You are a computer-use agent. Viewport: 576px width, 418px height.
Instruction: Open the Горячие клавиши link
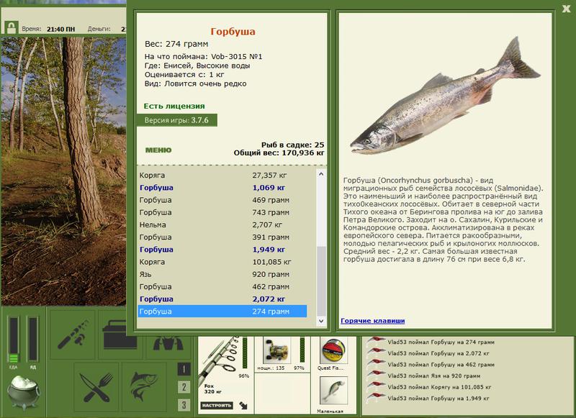[372, 320]
